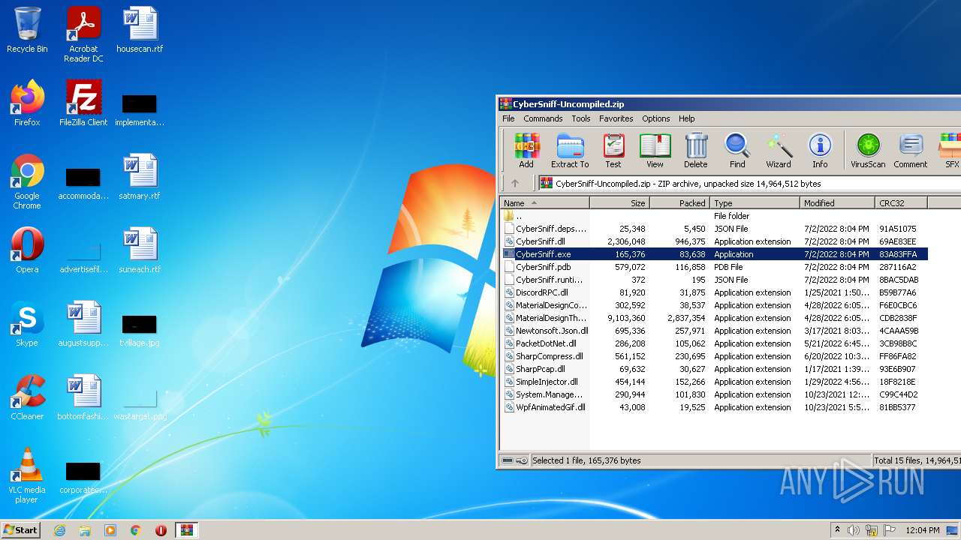Select WpfAnimatedGif.dll file row
The height and width of the screenshot is (540, 961).
tap(715, 407)
